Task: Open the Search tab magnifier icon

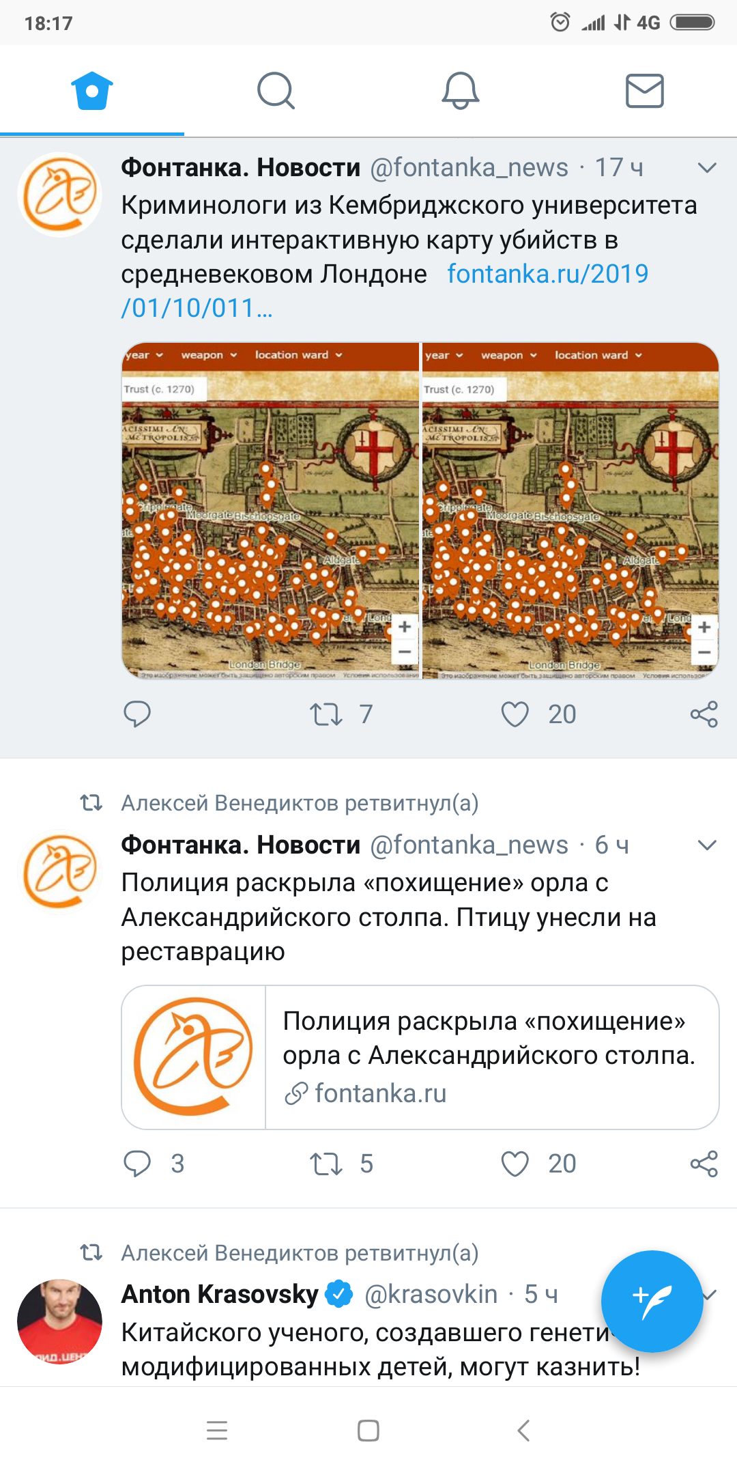Action: click(276, 91)
